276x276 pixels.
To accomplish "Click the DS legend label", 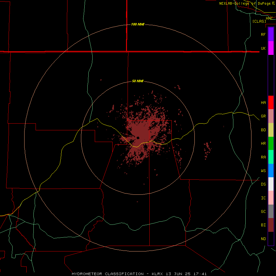I will pos(263,184).
